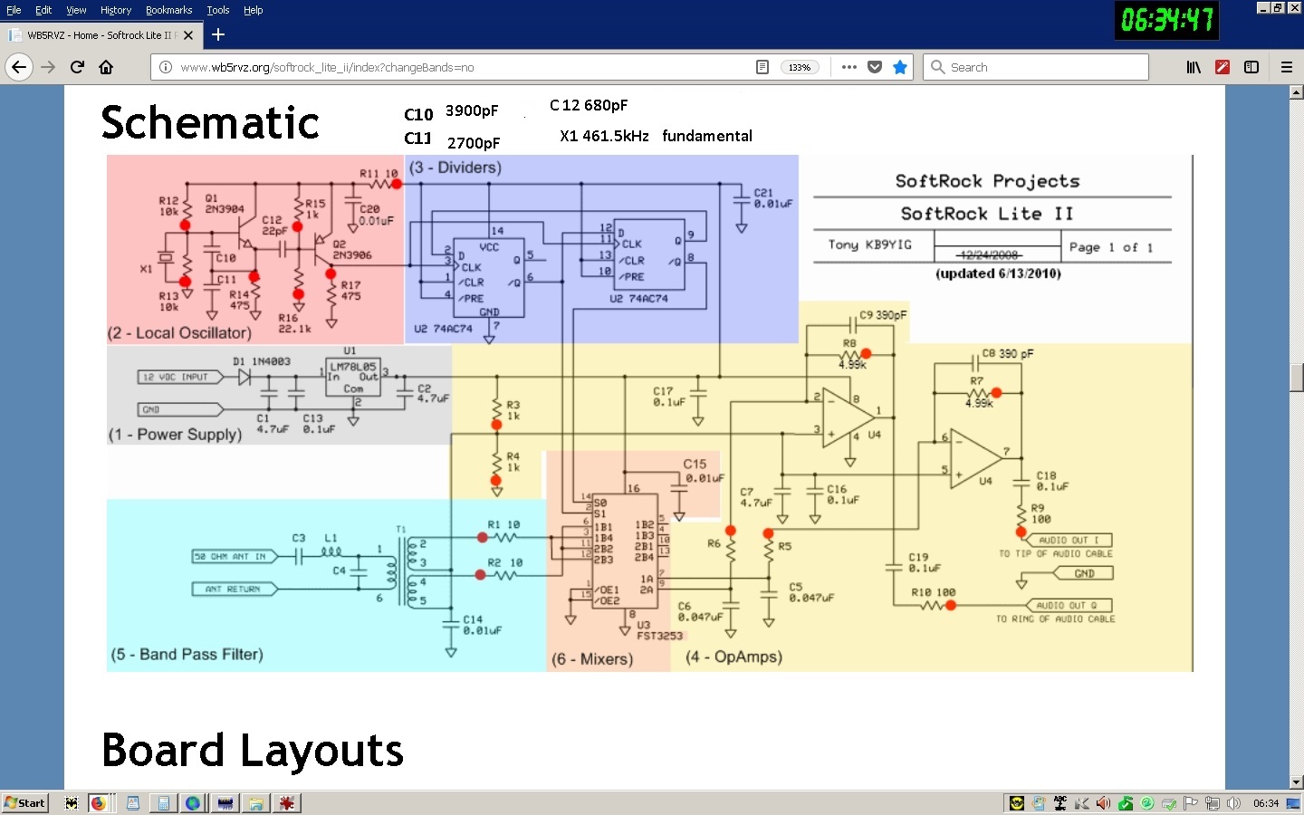The width and height of the screenshot is (1304, 815).
Task: Open the calculator taskbar icon
Action: pyautogui.click(x=163, y=803)
